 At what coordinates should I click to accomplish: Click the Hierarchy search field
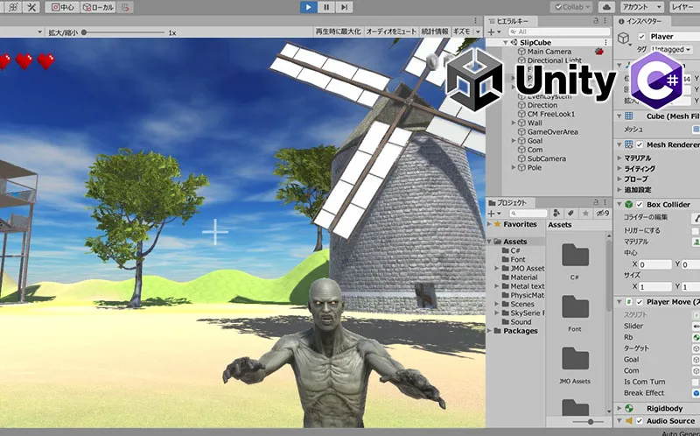[559, 32]
